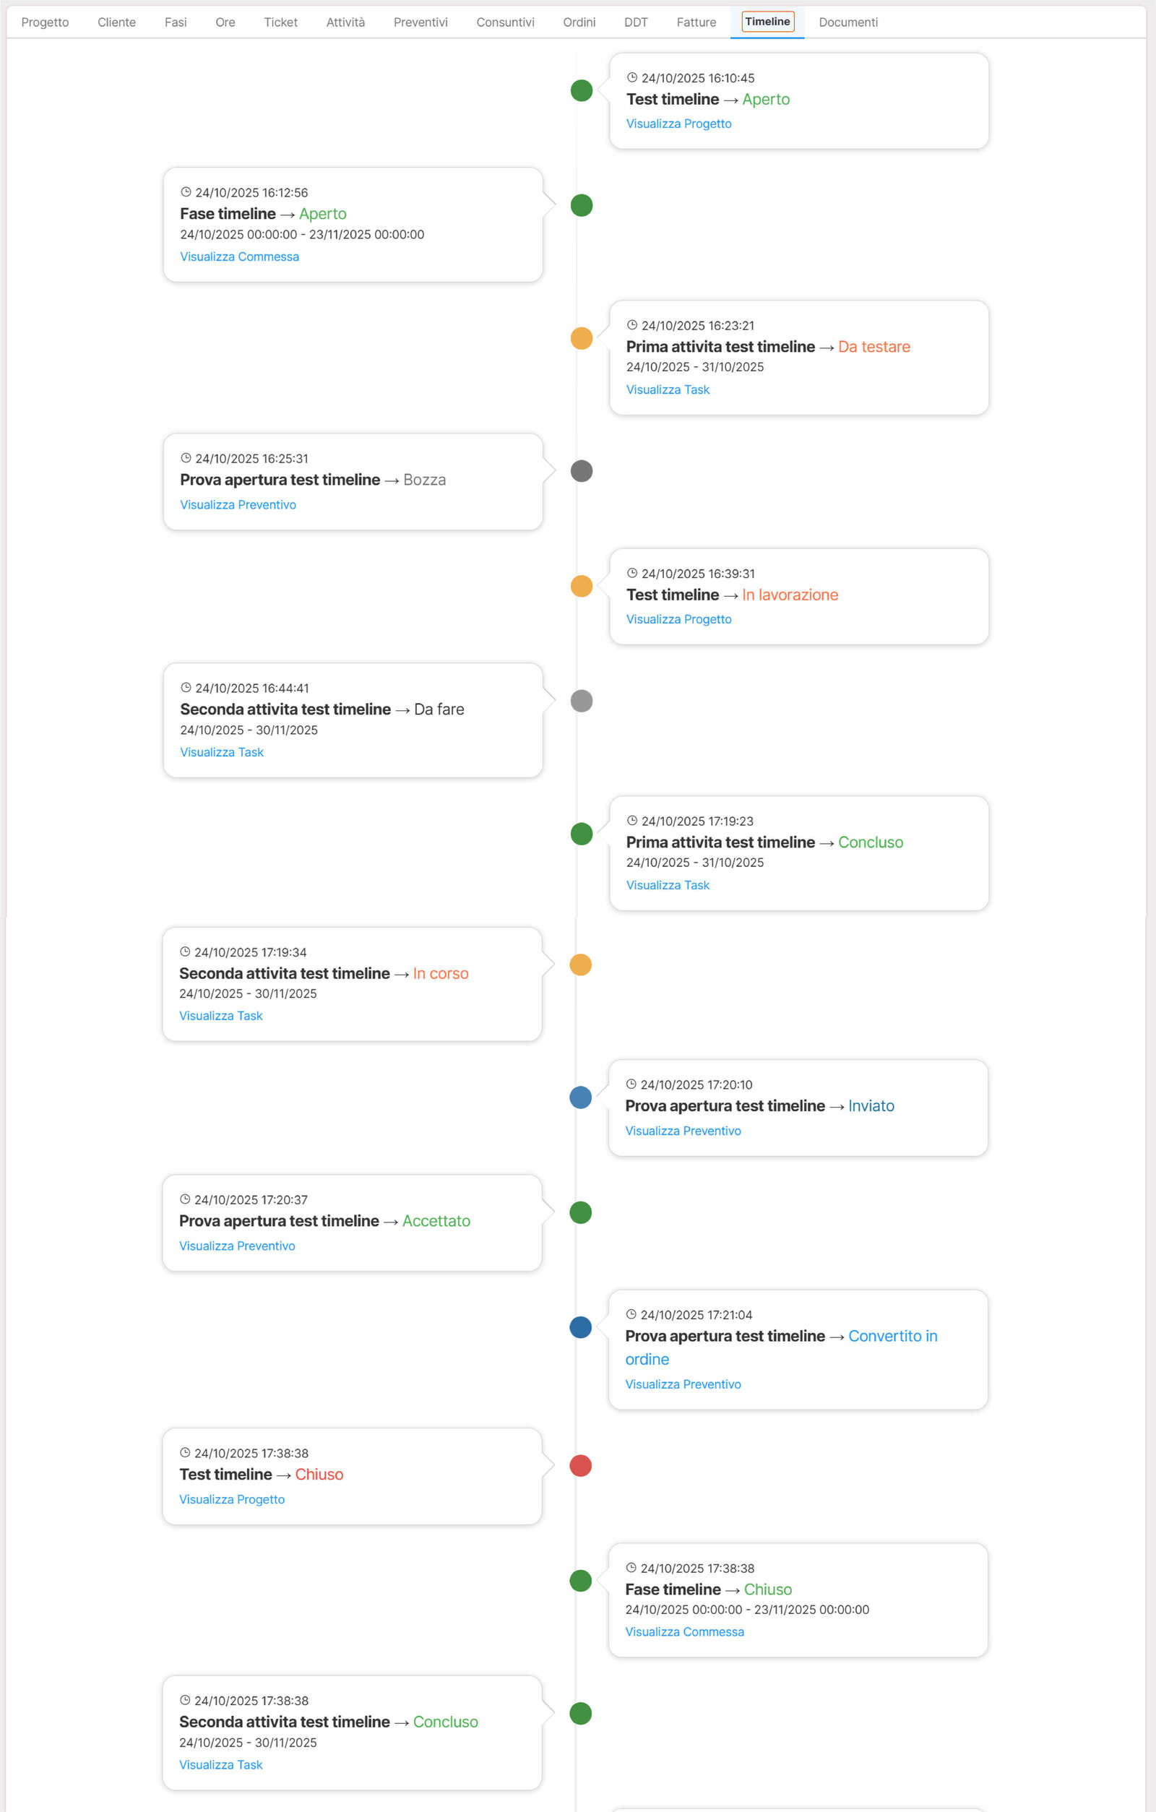This screenshot has height=1812, width=1156.
Task: Go to the Documenti tab
Action: point(848,22)
